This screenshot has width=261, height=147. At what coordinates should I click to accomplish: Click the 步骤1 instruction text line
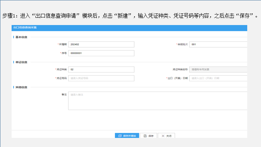click(130, 16)
